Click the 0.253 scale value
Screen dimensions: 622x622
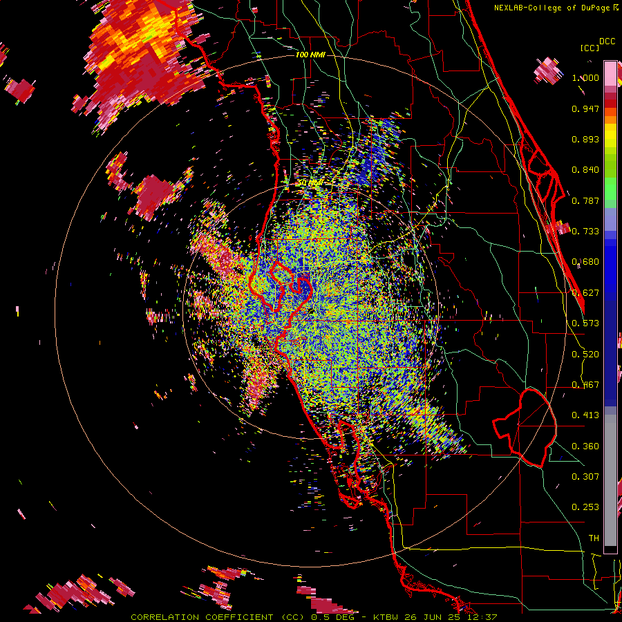pyautogui.click(x=585, y=507)
